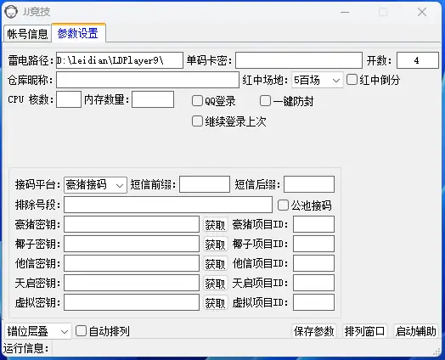Screen dimensions: 445x360
Task: Click the 天启密钥 input field
Action: point(132,283)
